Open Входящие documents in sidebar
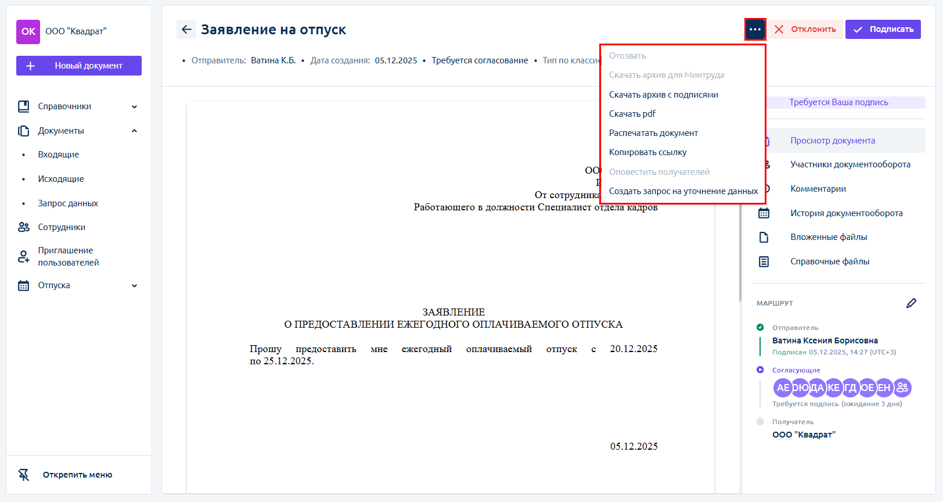This screenshot has width=943, height=502. click(59, 155)
